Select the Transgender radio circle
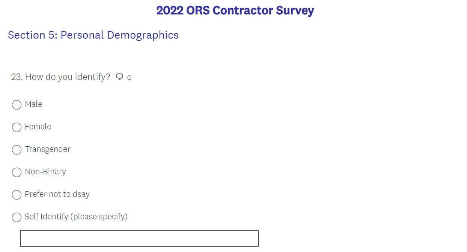Screen dimensions: 467x252 (x=17, y=150)
